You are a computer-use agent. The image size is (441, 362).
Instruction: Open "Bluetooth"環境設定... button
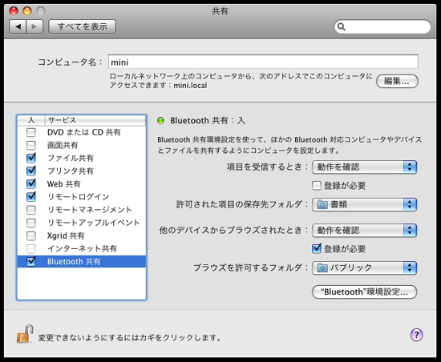click(365, 292)
